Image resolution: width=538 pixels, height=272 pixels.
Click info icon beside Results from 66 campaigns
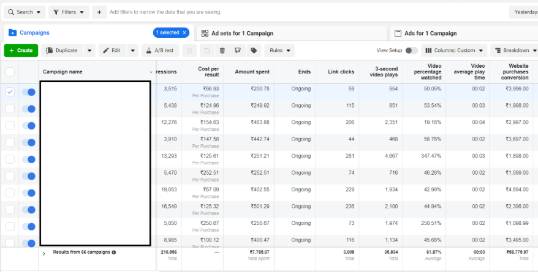113,252
